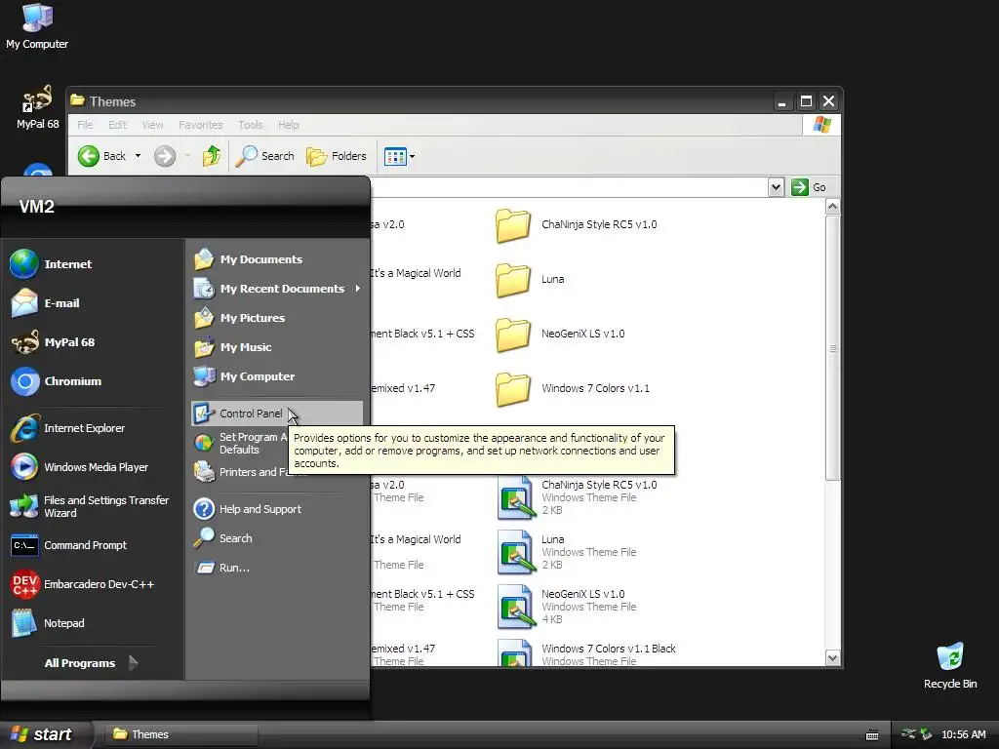Open Edit menu in Themes window
The height and width of the screenshot is (749, 999).
tap(117, 125)
